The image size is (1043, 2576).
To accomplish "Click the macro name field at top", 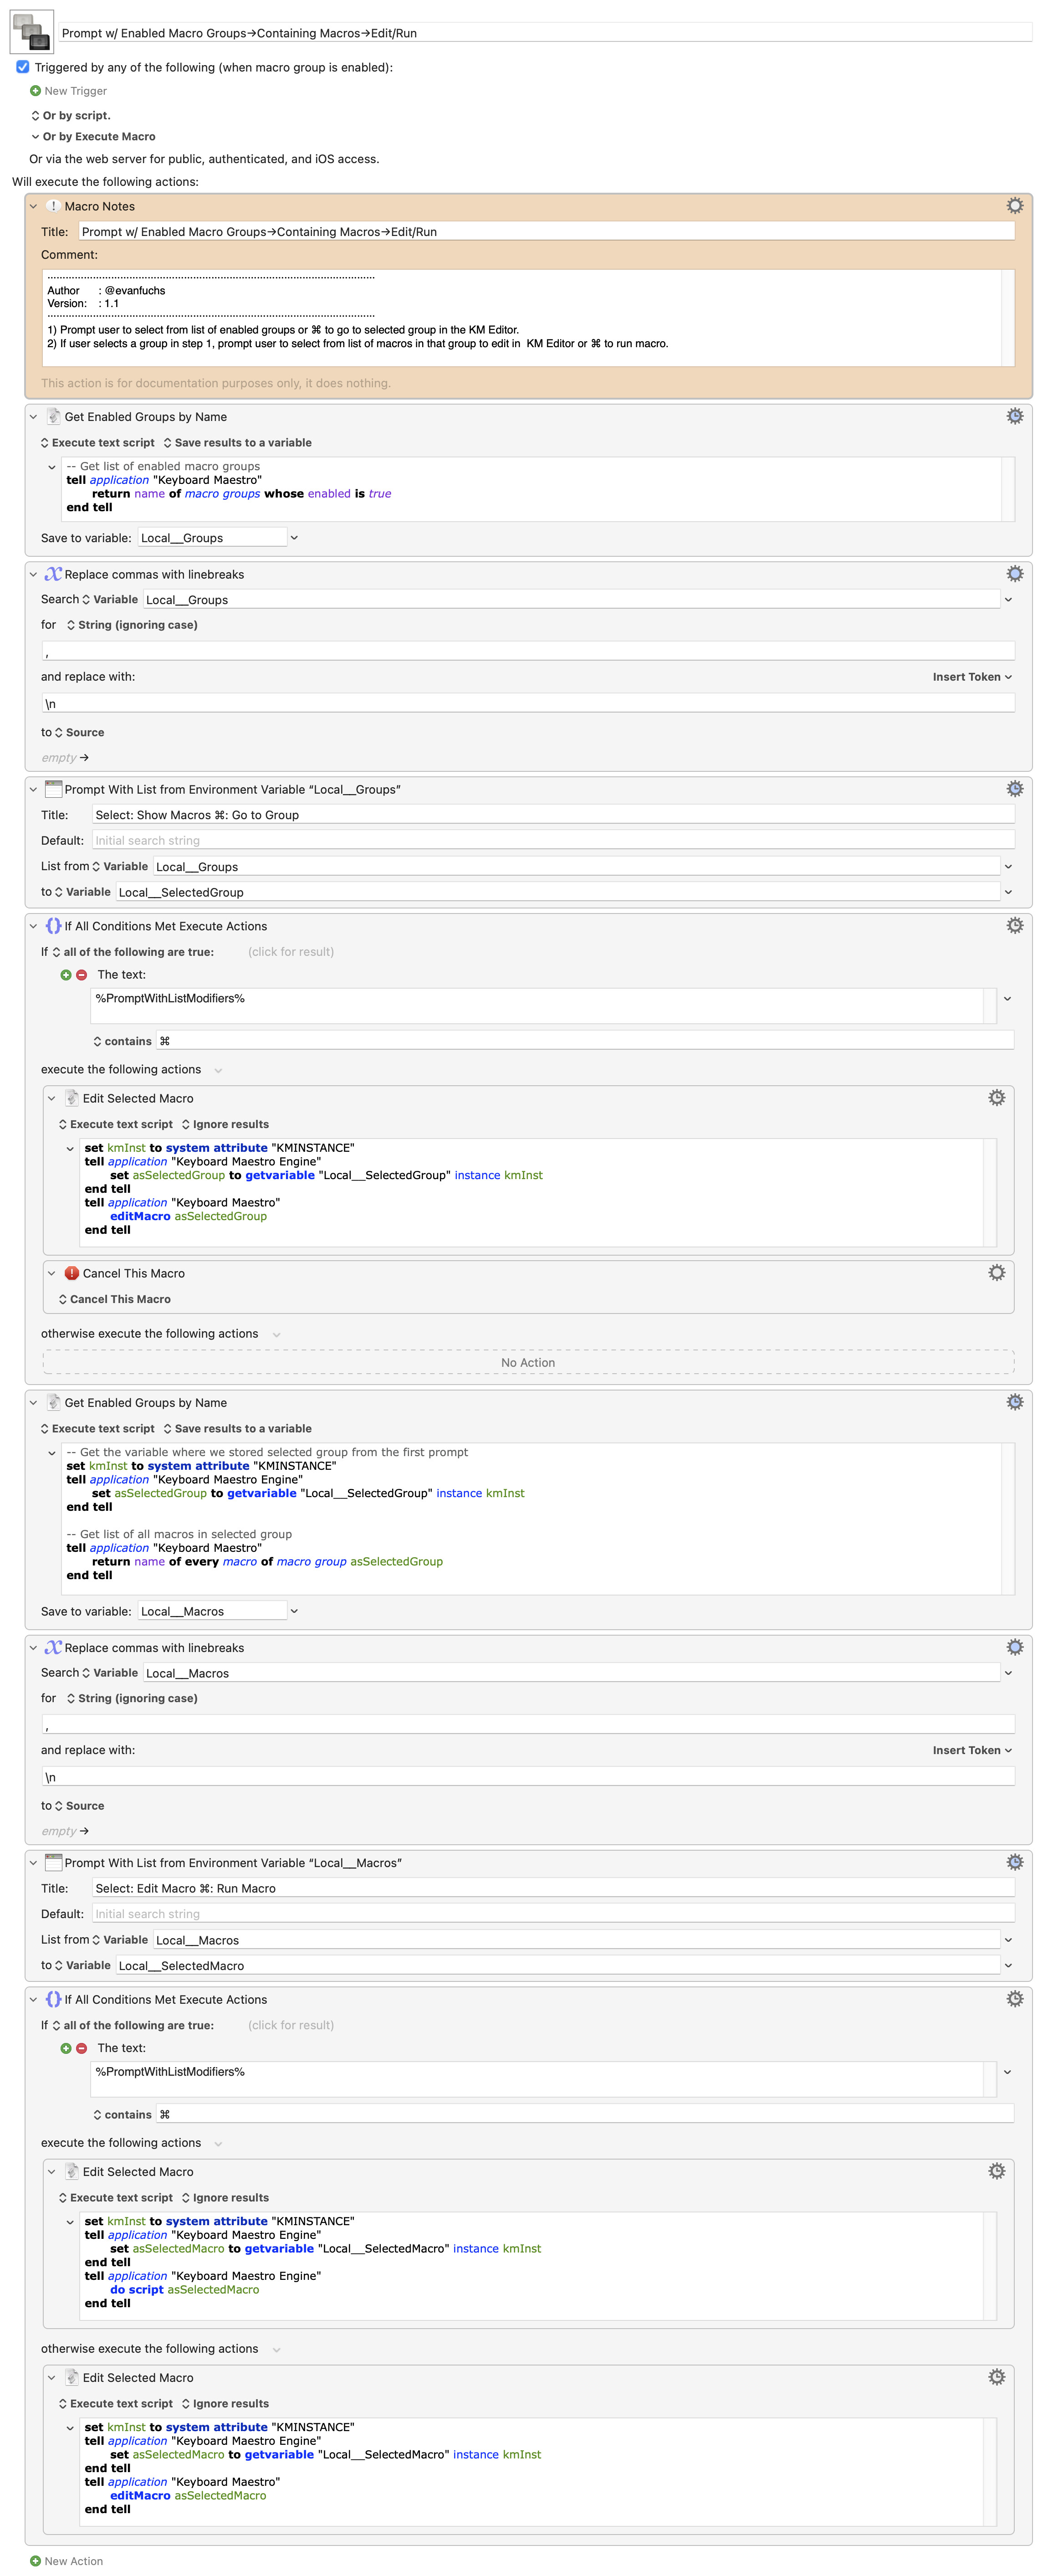I will (545, 33).
